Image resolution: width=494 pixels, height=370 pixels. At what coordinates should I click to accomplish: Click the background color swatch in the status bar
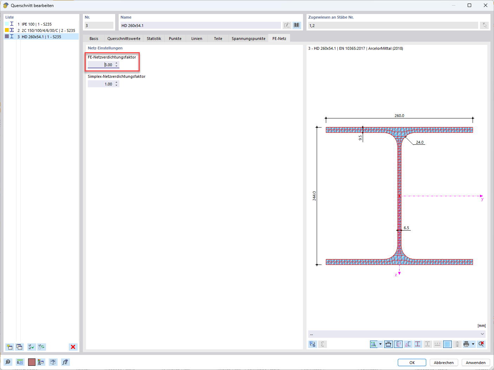tap(32, 362)
